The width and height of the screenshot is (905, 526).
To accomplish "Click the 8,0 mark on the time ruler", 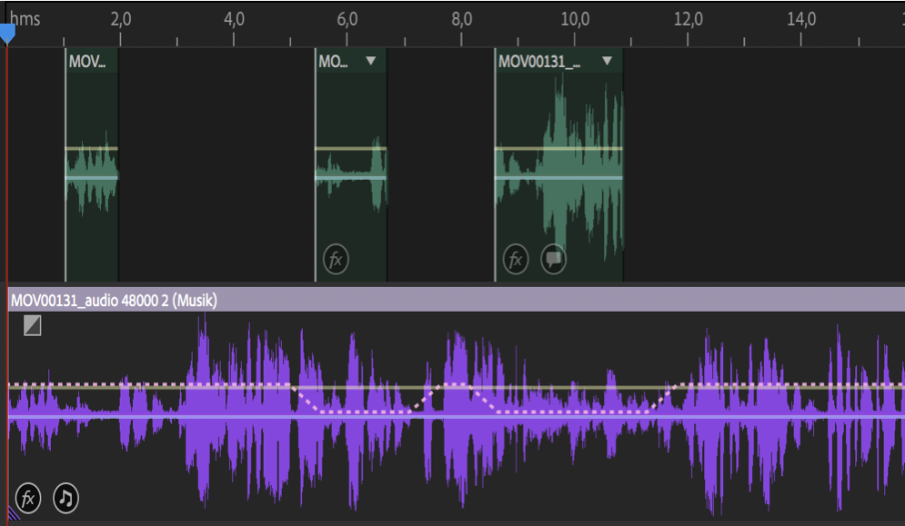I will pyautogui.click(x=461, y=19).
